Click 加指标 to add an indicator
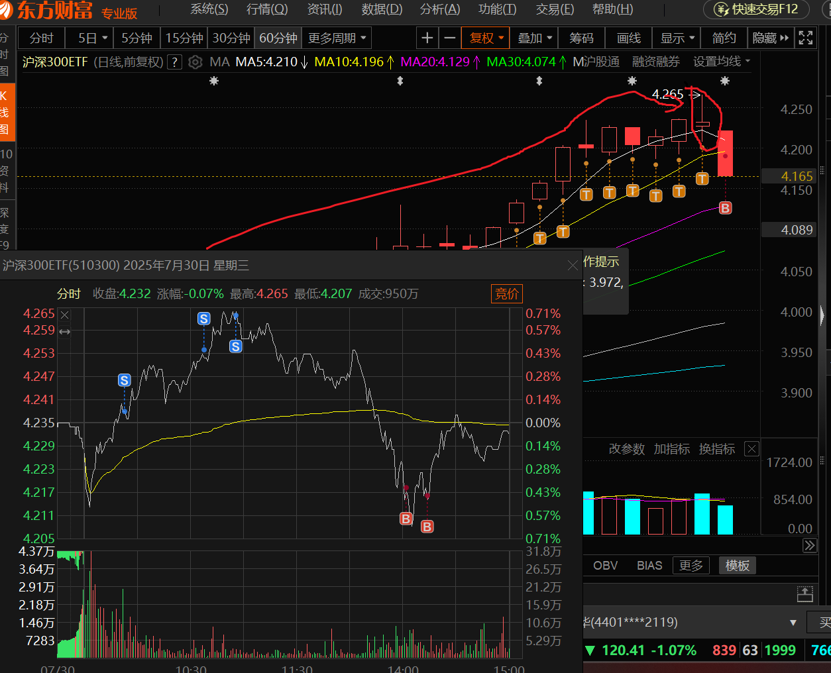 (x=671, y=449)
